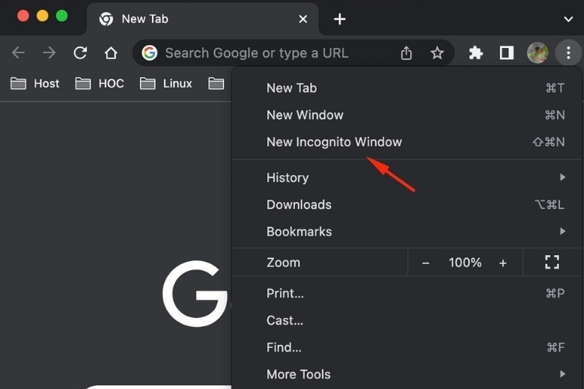The height and width of the screenshot is (389, 584).
Task: Open a new tab with plus button
Action: click(x=340, y=19)
